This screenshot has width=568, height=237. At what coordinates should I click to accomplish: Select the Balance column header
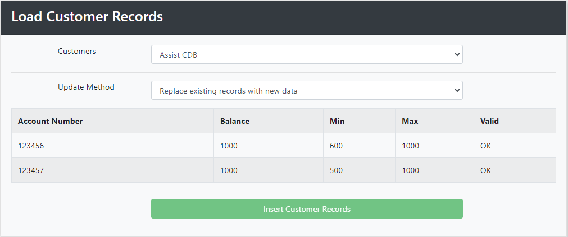[x=269, y=121]
